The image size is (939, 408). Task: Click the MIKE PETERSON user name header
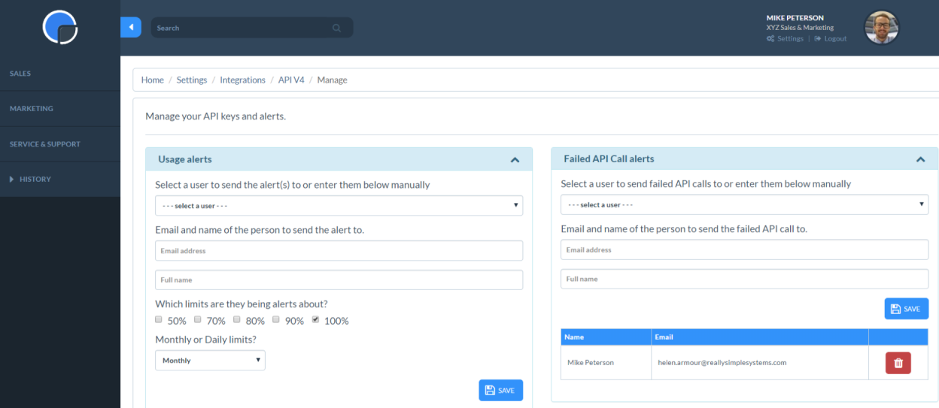795,17
